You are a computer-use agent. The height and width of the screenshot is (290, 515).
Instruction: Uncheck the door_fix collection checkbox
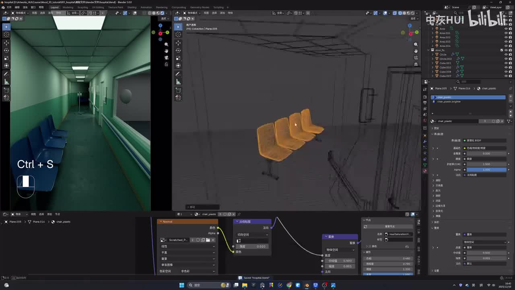click(501, 50)
